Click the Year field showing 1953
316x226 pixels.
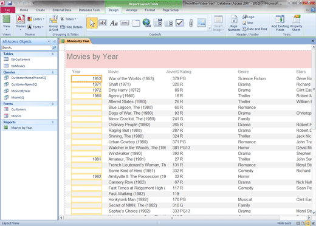click(86, 78)
